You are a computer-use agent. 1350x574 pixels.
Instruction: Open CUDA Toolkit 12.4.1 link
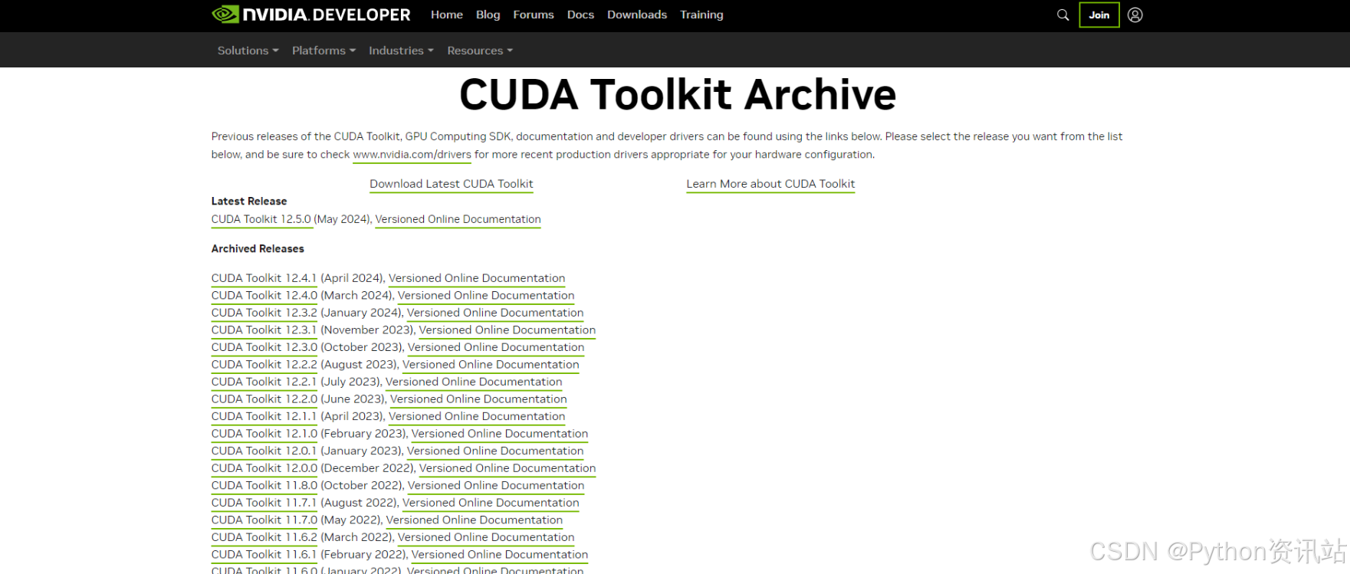pos(264,278)
